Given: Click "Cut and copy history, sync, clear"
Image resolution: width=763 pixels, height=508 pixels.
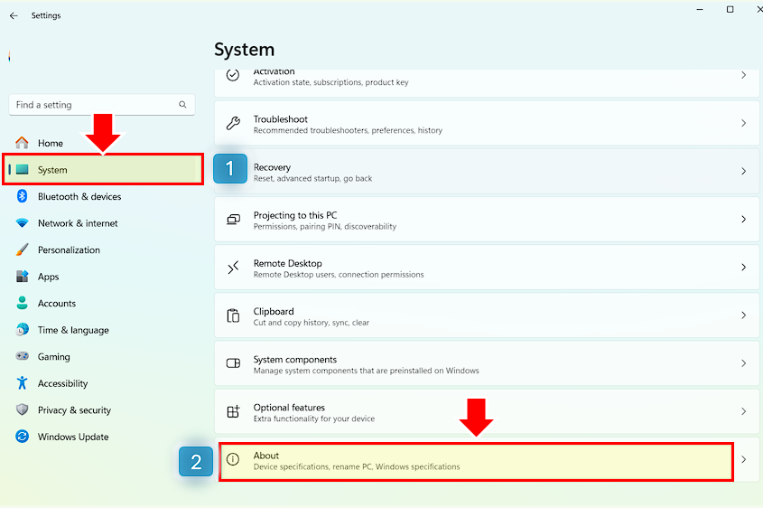Looking at the screenshot, I should pyautogui.click(x=311, y=323).
